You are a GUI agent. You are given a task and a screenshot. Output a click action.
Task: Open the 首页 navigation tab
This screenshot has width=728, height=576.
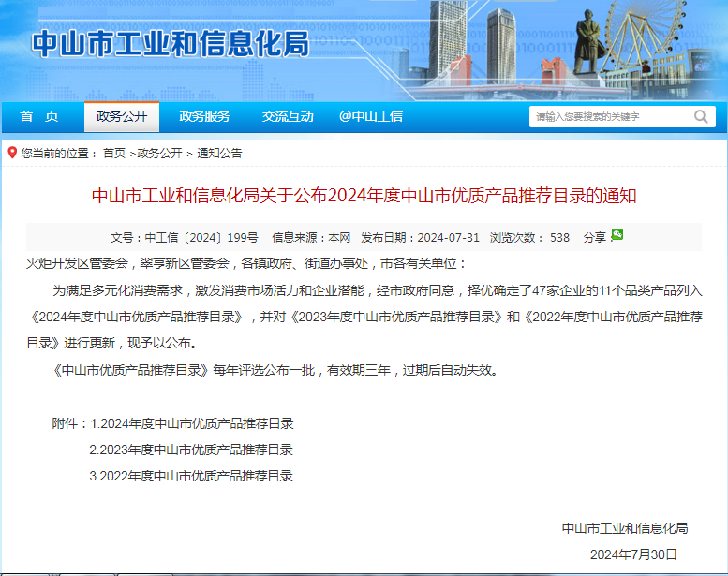point(39,116)
